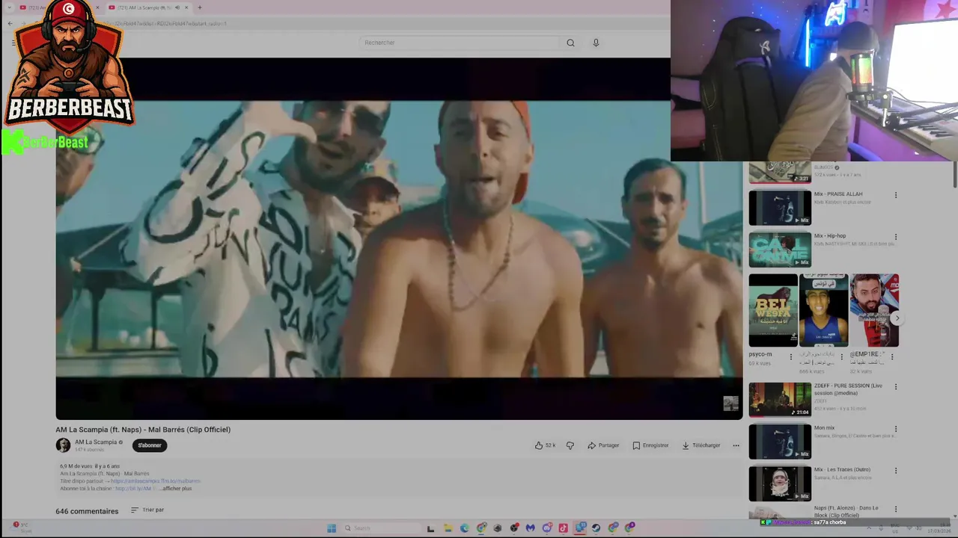This screenshot has width=958, height=538.
Task: Click the page vertical scrollbar
Action: (955, 173)
